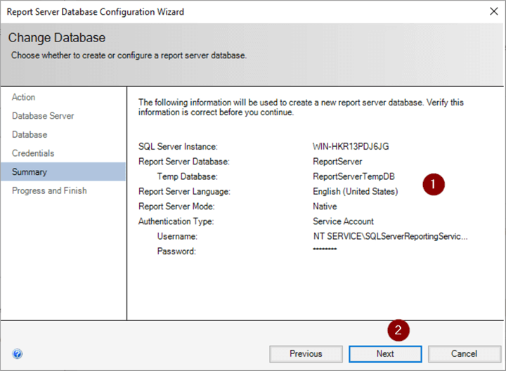Click the blue help icon
The image size is (506, 371).
pyautogui.click(x=18, y=354)
